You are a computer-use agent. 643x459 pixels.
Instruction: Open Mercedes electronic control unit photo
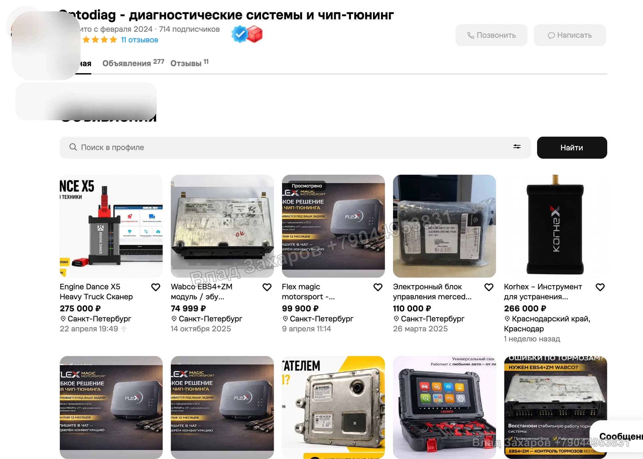coord(444,226)
